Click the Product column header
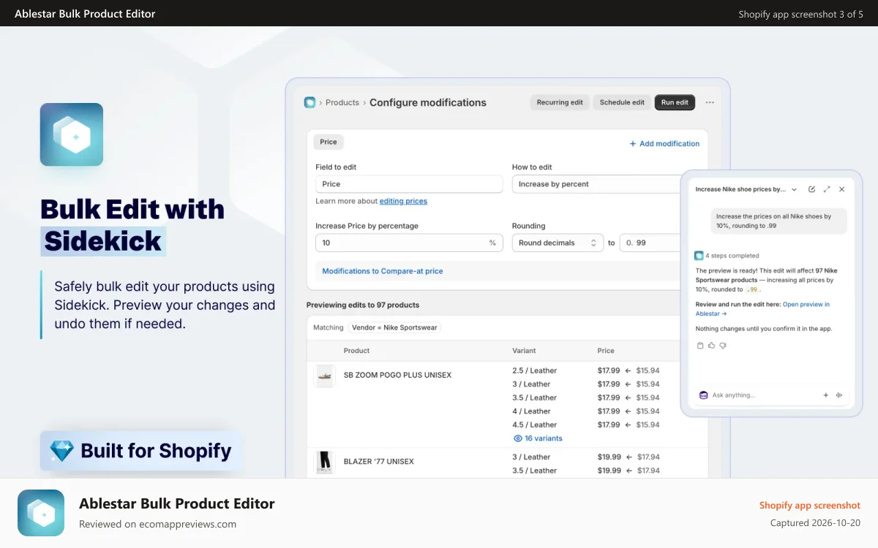Viewport: 878px width, 548px height. (357, 351)
